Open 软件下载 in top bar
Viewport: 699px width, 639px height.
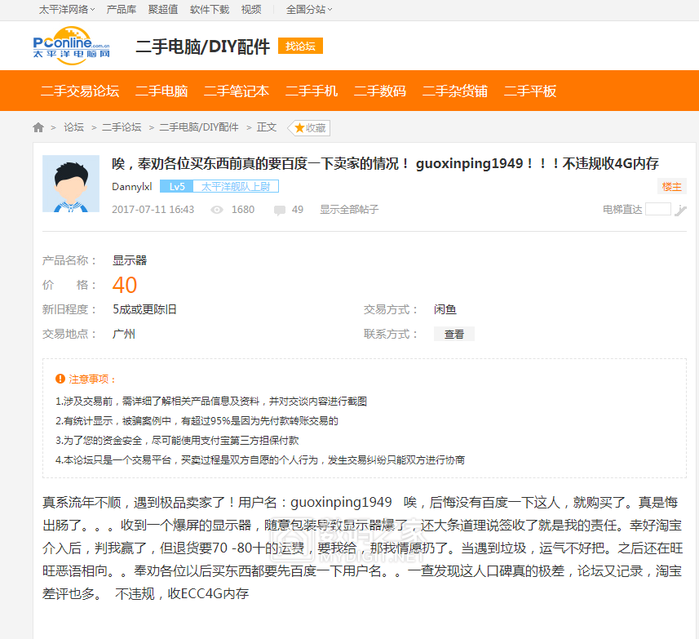pyautogui.click(x=210, y=9)
